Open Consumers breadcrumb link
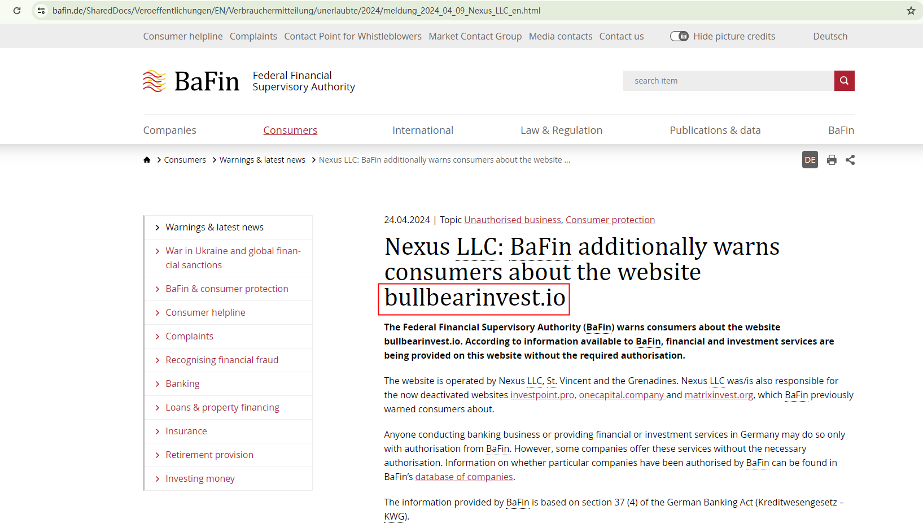923x523 pixels. (x=185, y=160)
